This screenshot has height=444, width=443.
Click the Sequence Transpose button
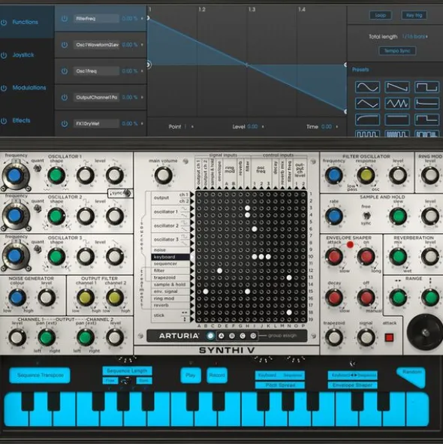pyautogui.click(x=40, y=375)
